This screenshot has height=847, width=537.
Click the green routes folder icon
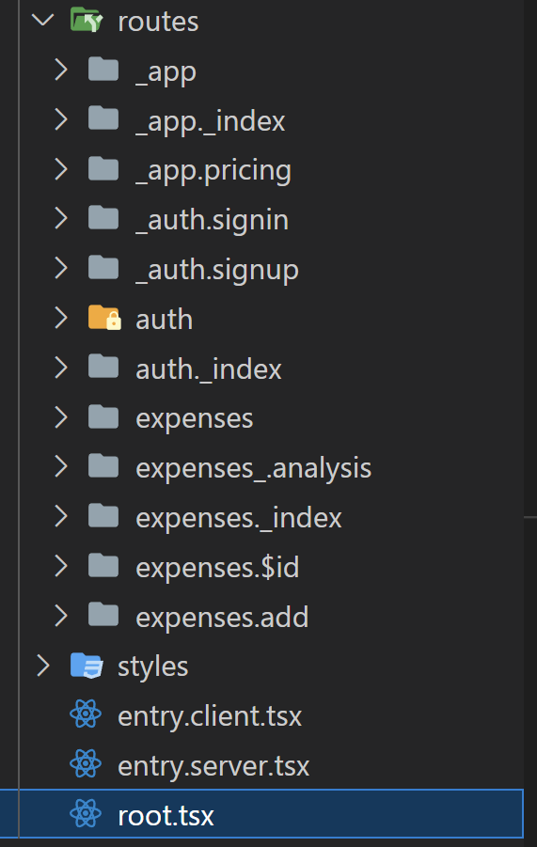[87, 20]
